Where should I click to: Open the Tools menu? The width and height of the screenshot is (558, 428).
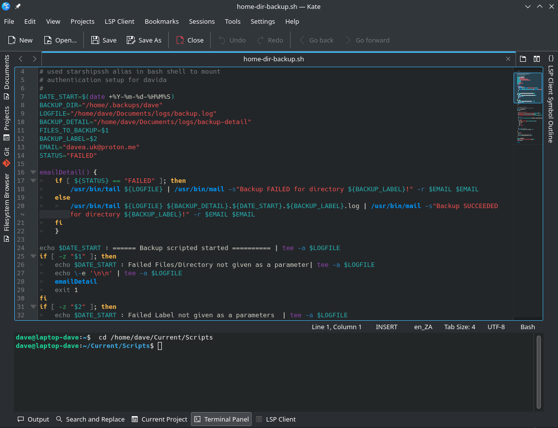click(232, 21)
